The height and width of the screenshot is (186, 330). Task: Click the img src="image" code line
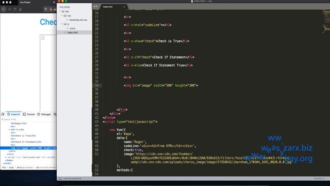click(x=161, y=85)
